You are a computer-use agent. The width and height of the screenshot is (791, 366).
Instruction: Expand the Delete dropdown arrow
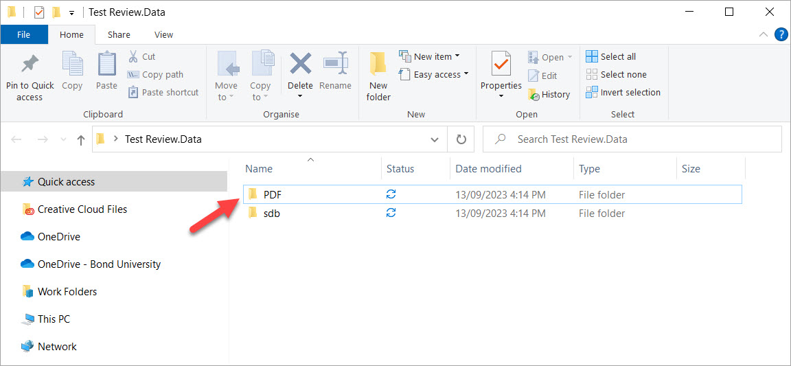point(300,96)
